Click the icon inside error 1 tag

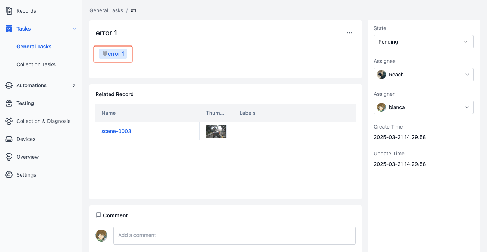click(x=105, y=54)
